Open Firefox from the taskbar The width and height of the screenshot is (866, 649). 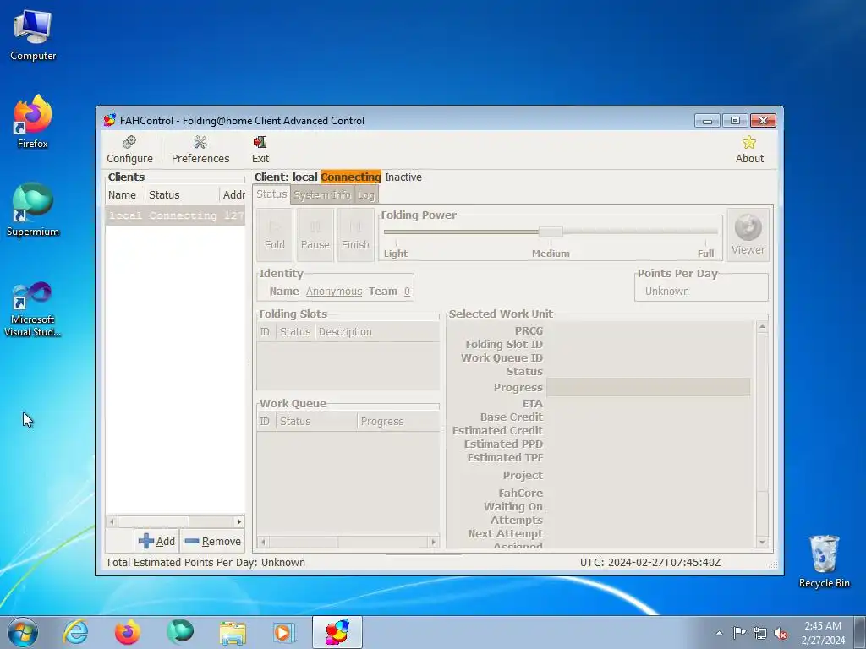(127, 632)
